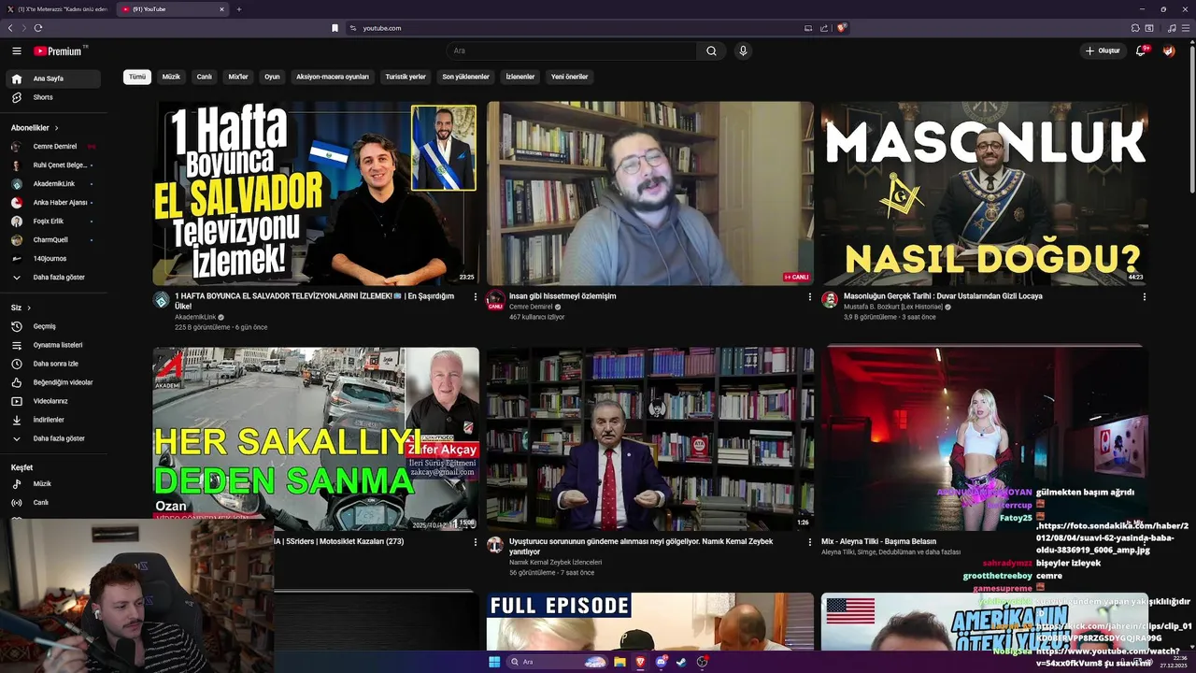Select the Aksiyon-macera oyunları chip
Viewport: 1196px width, 673px height.
point(333,77)
